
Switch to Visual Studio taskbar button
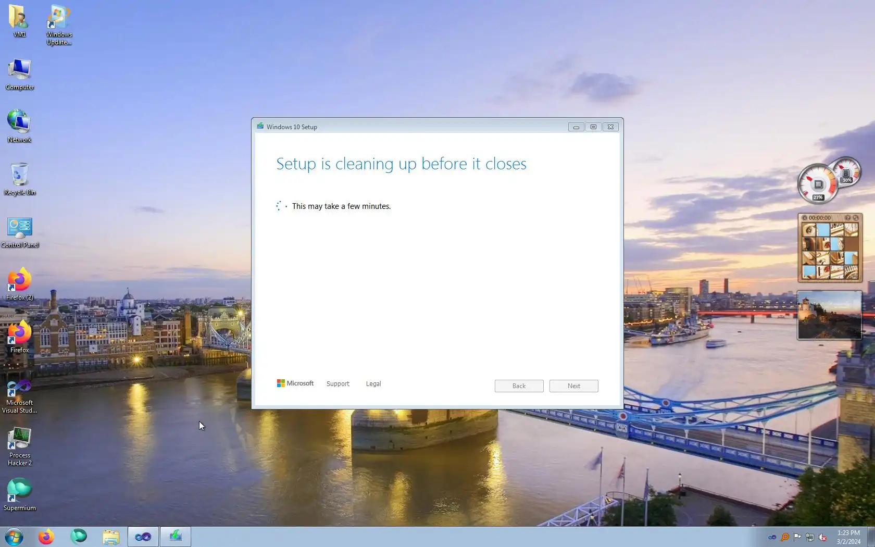tap(143, 537)
